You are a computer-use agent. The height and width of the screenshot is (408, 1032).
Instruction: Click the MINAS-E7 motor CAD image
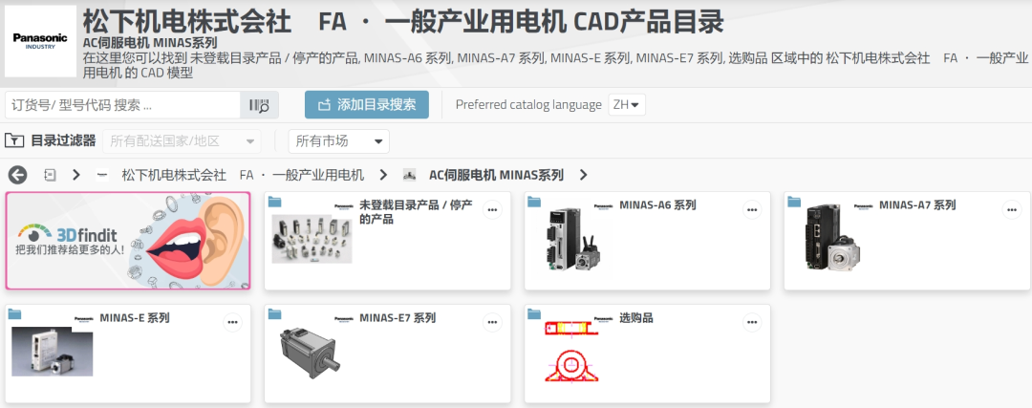[x=312, y=352]
